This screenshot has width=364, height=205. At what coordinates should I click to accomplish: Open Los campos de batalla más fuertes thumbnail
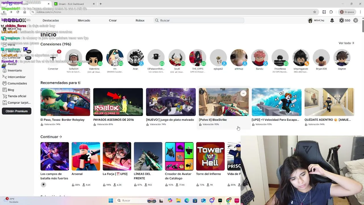55,156
